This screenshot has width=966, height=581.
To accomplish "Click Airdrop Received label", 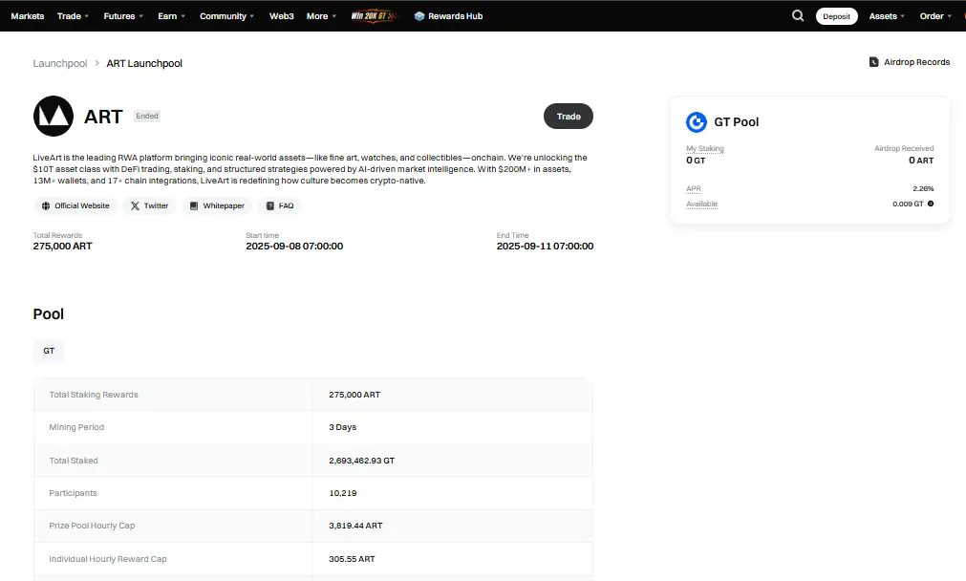I will point(904,148).
